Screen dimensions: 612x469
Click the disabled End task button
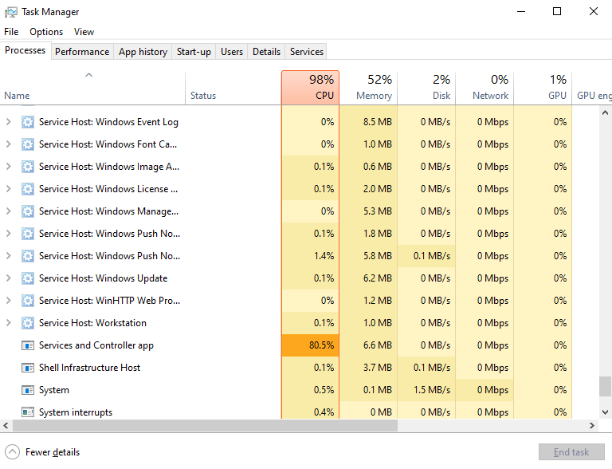(x=571, y=451)
